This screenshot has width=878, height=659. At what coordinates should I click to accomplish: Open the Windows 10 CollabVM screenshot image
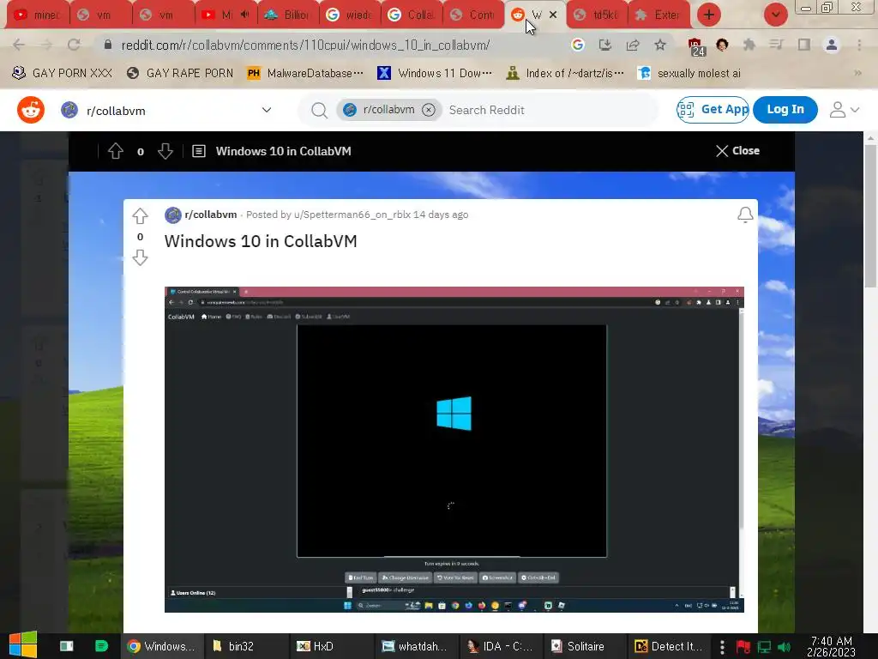tap(454, 450)
